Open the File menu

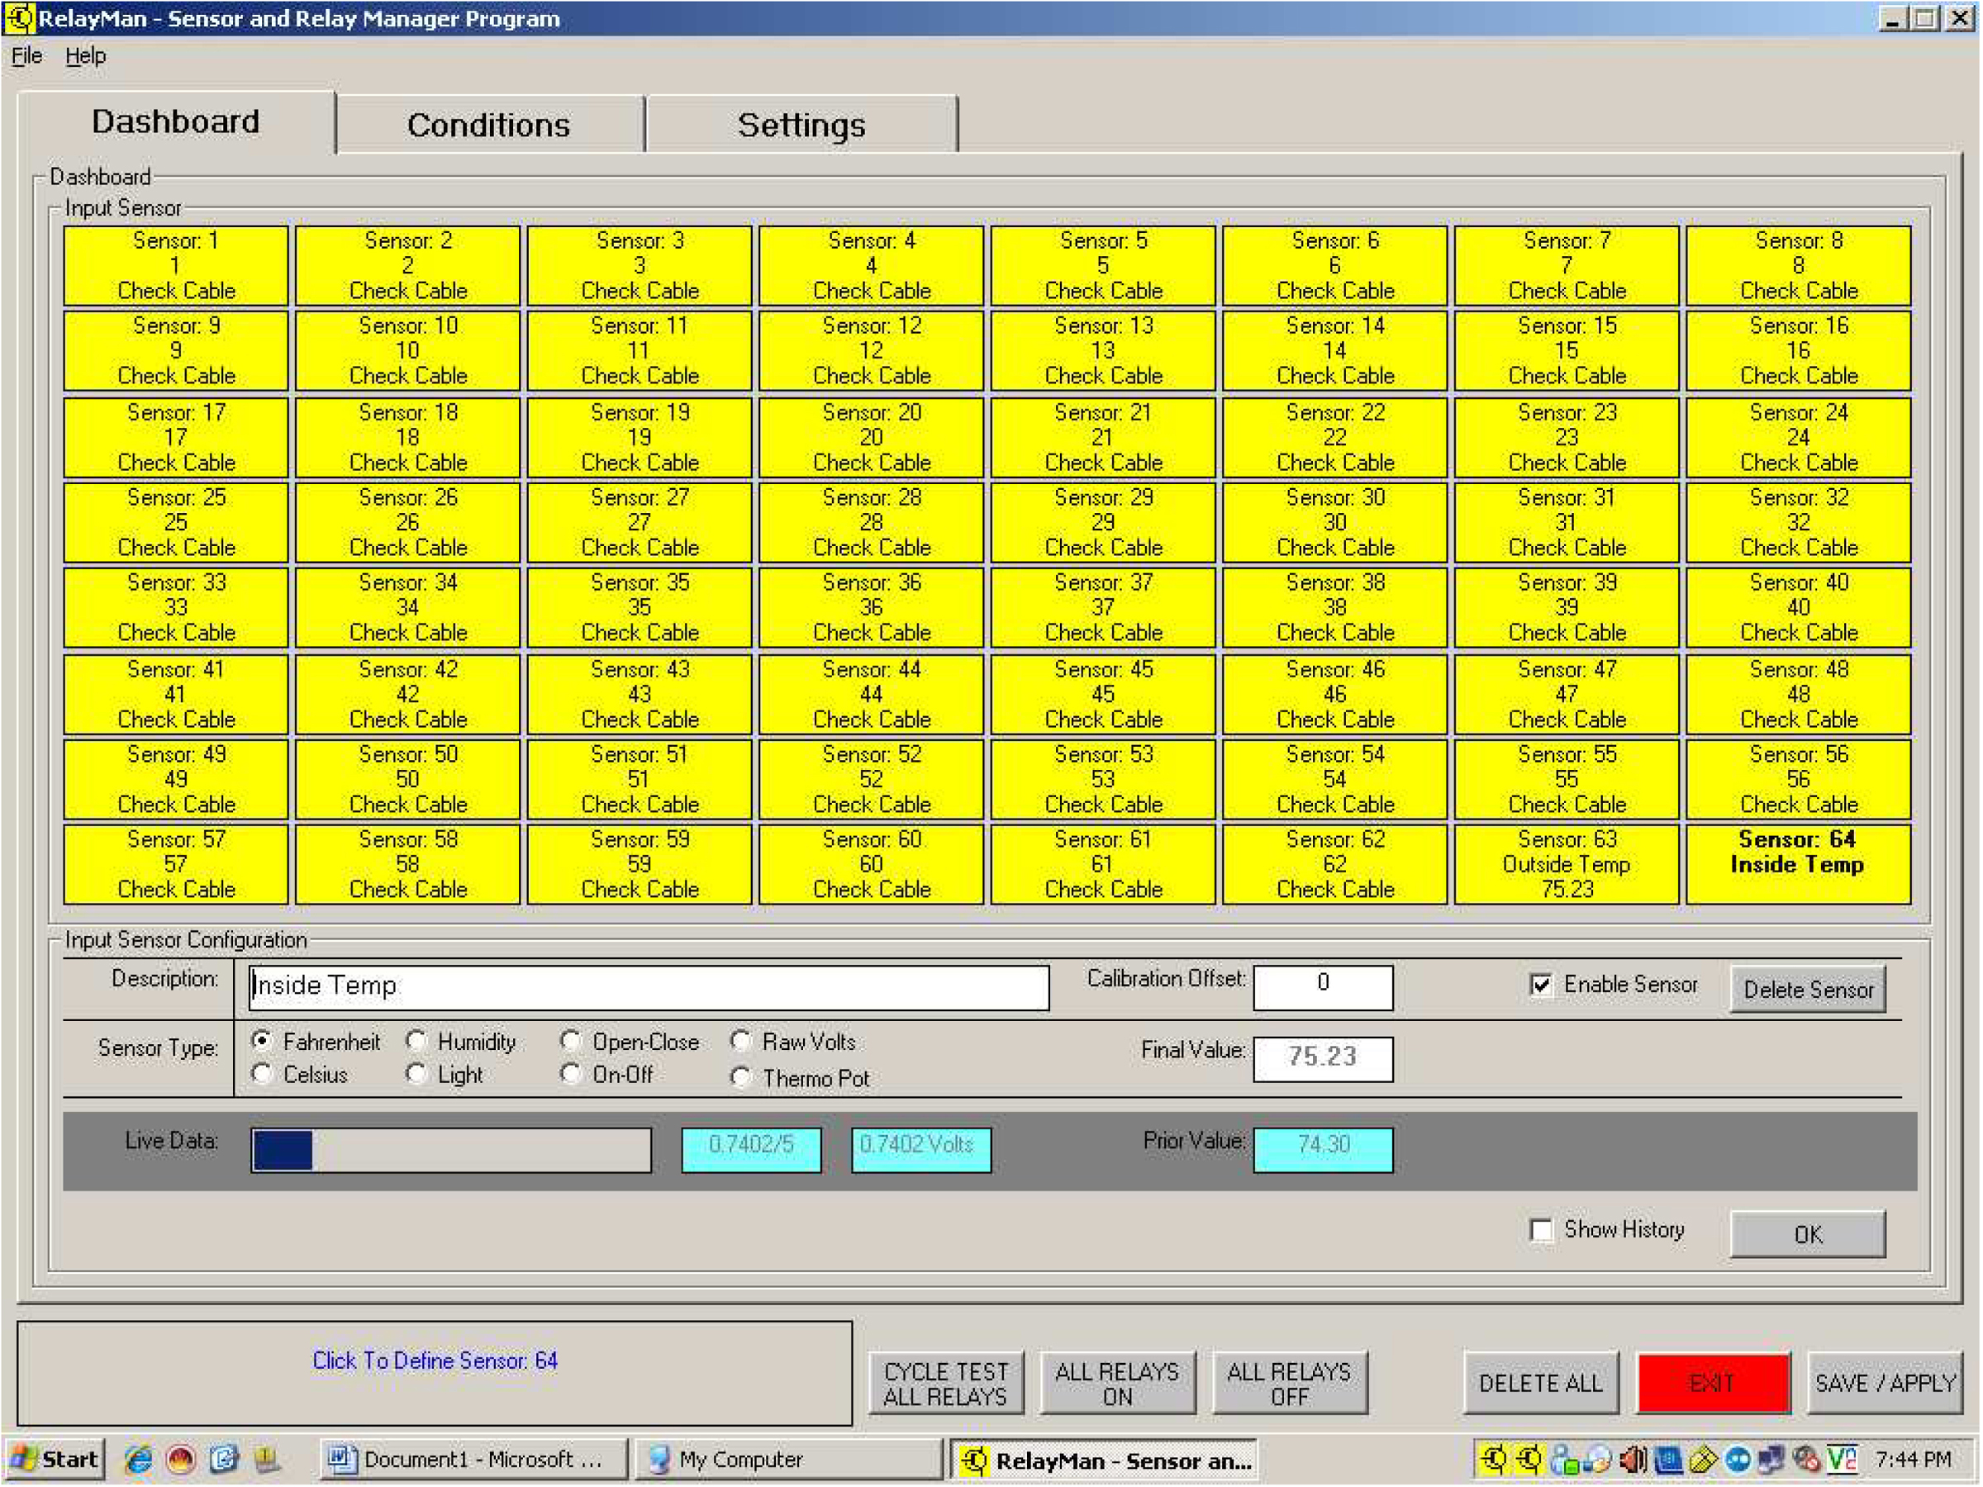(26, 55)
